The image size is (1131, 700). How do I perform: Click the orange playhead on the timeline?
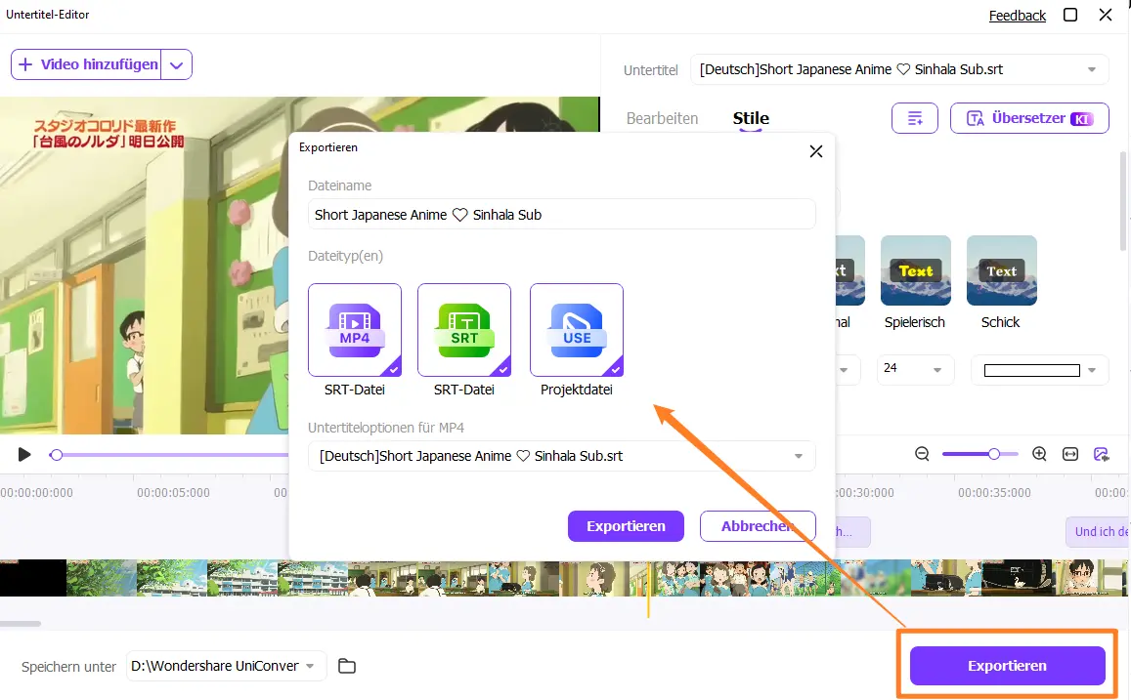[648, 589]
